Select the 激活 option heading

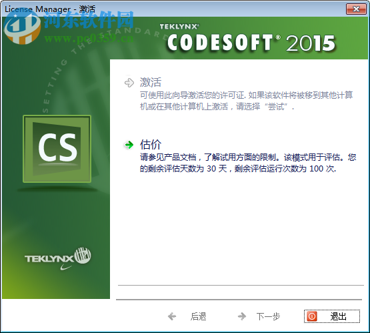click(x=151, y=83)
